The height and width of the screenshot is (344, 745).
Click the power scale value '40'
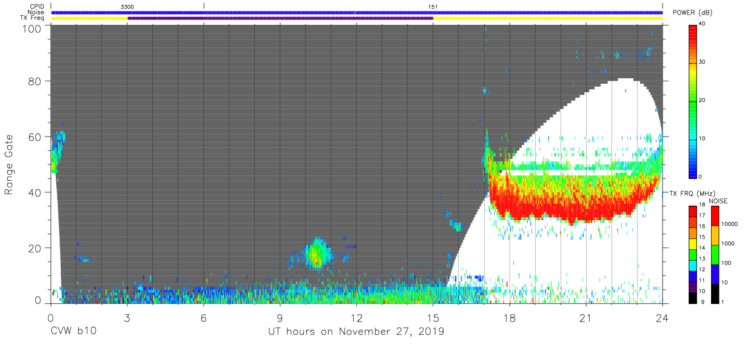pyautogui.click(x=703, y=24)
